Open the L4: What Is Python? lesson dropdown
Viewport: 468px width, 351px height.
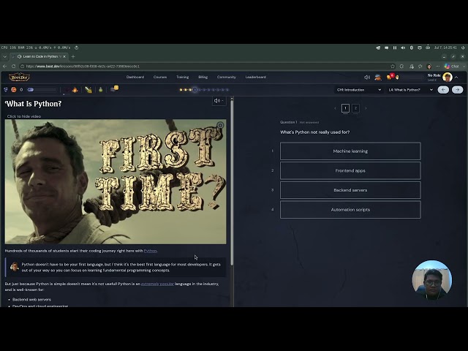[x=411, y=89]
